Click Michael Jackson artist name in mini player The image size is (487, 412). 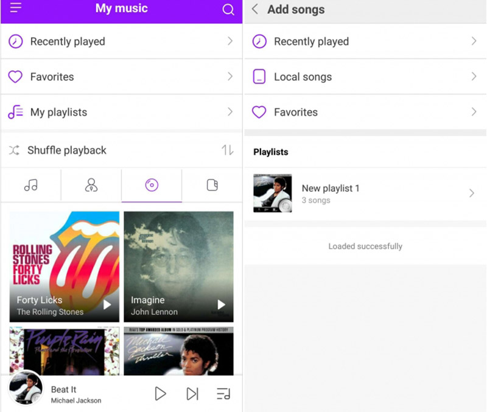pos(76,400)
